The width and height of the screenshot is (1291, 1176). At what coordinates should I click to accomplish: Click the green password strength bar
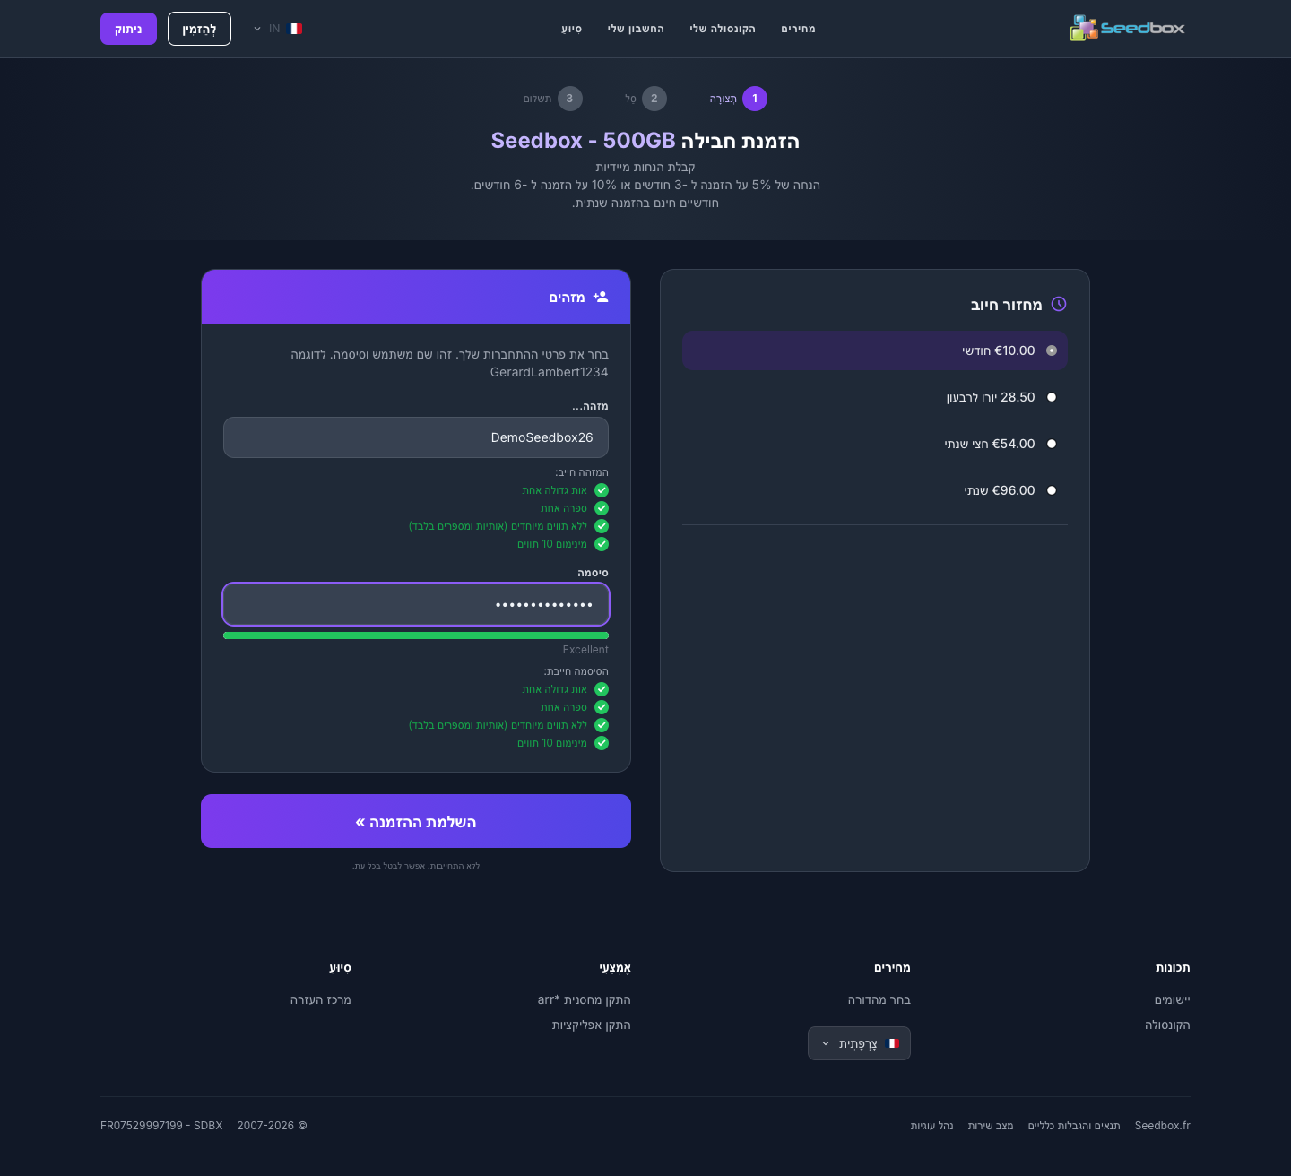[416, 636]
